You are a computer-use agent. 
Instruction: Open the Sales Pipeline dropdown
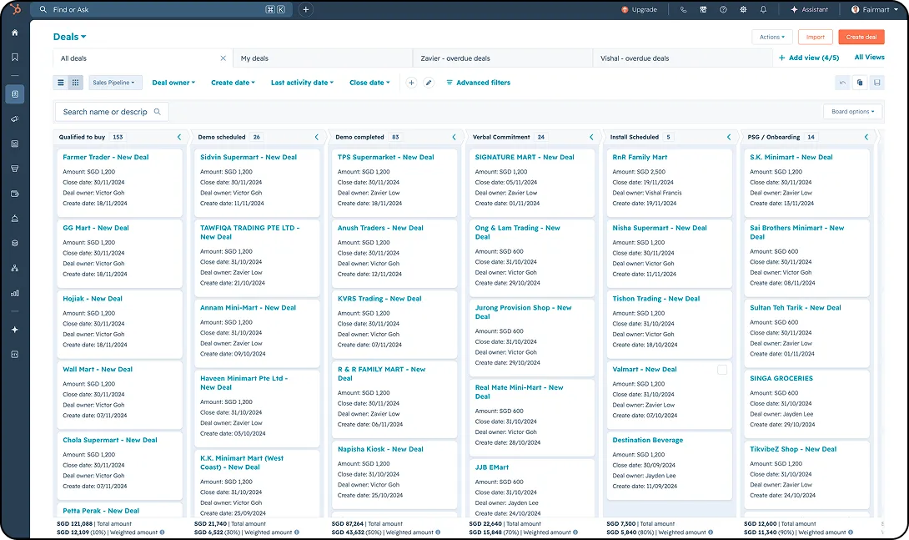115,83
